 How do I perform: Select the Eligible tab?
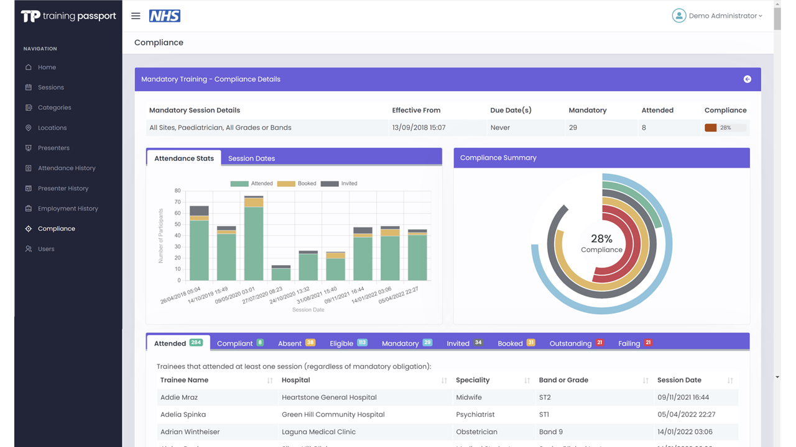[x=348, y=343]
